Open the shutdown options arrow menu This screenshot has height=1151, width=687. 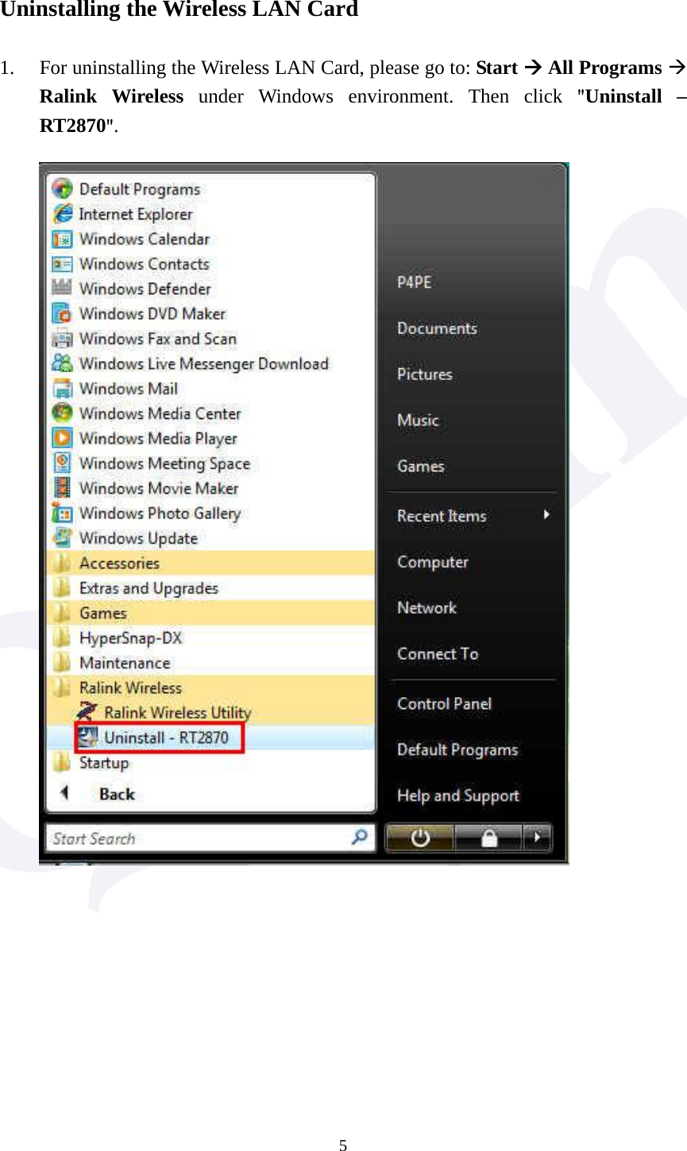pos(537,837)
